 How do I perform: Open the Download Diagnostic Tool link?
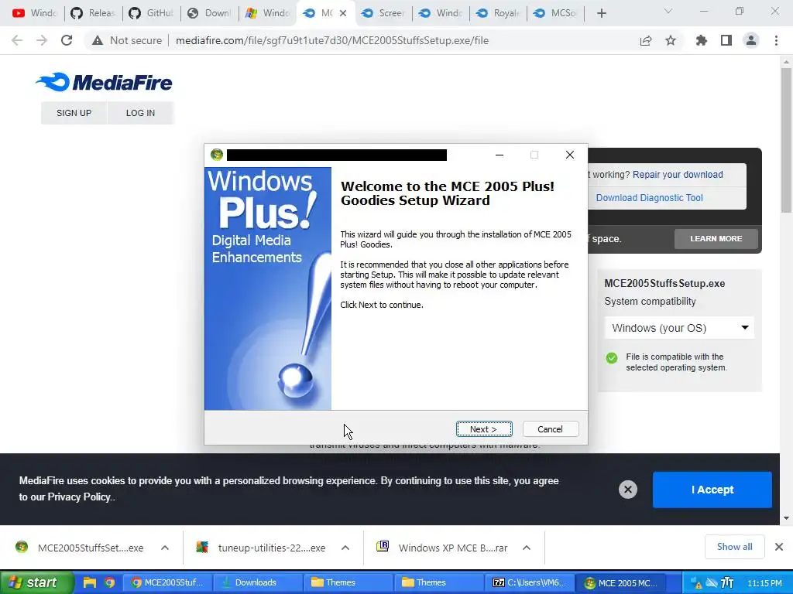click(650, 197)
